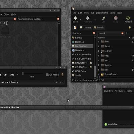The width and height of the screenshot is (134, 134).
Task: Open the Edit menu in file manager
Action: tap(80, 13)
